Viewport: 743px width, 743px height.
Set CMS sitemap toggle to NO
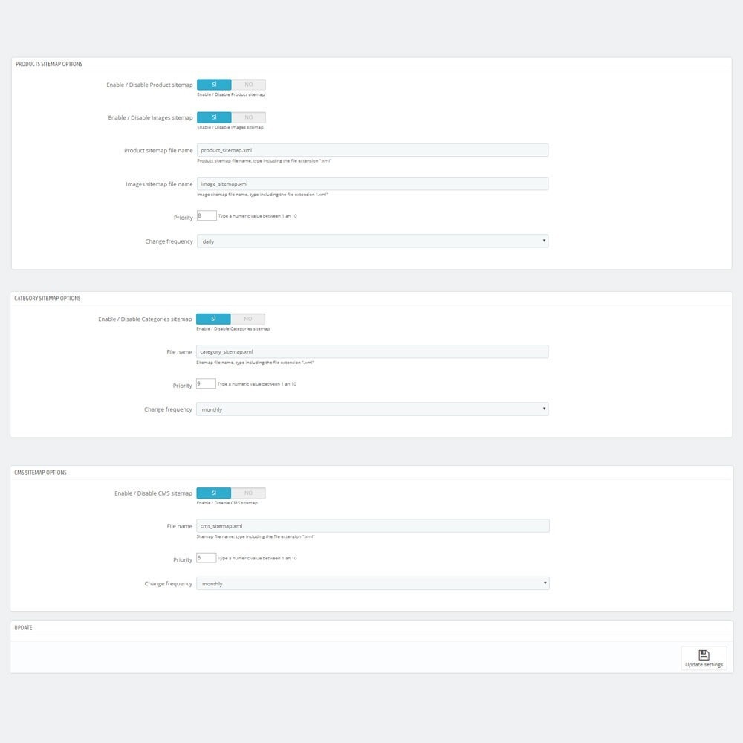pos(248,493)
